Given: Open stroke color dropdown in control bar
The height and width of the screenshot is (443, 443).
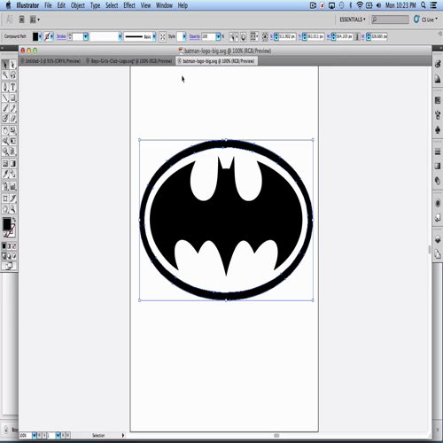Looking at the screenshot, I should [51, 36].
